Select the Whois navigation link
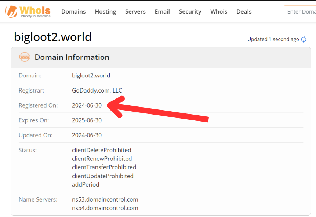This screenshot has width=316, height=217. 219,11
